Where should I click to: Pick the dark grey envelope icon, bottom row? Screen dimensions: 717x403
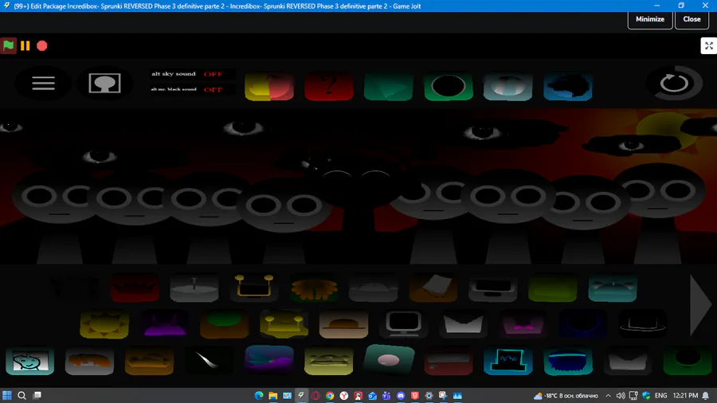pos(628,361)
